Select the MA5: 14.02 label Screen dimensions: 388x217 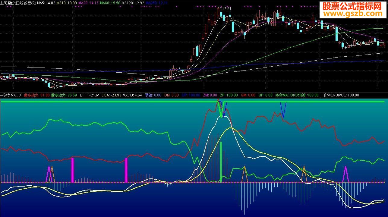click(x=46, y=3)
